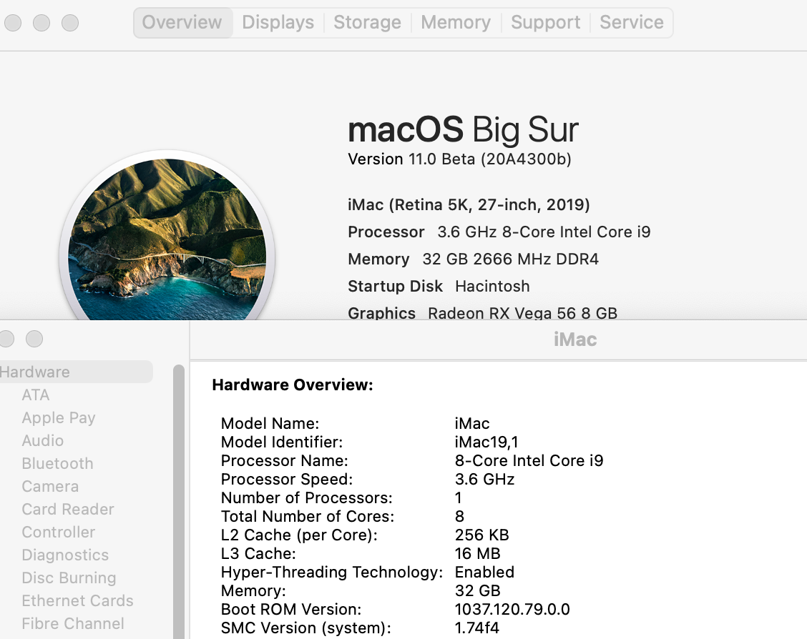Select Audio in the sidebar
The width and height of the screenshot is (807, 639).
tap(43, 440)
